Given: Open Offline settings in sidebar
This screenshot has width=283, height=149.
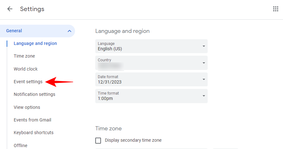Looking at the screenshot, I should pos(21,146).
